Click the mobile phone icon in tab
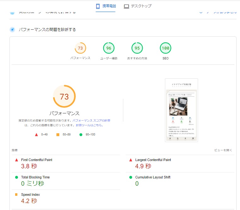240x210 pixels. (98, 6)
